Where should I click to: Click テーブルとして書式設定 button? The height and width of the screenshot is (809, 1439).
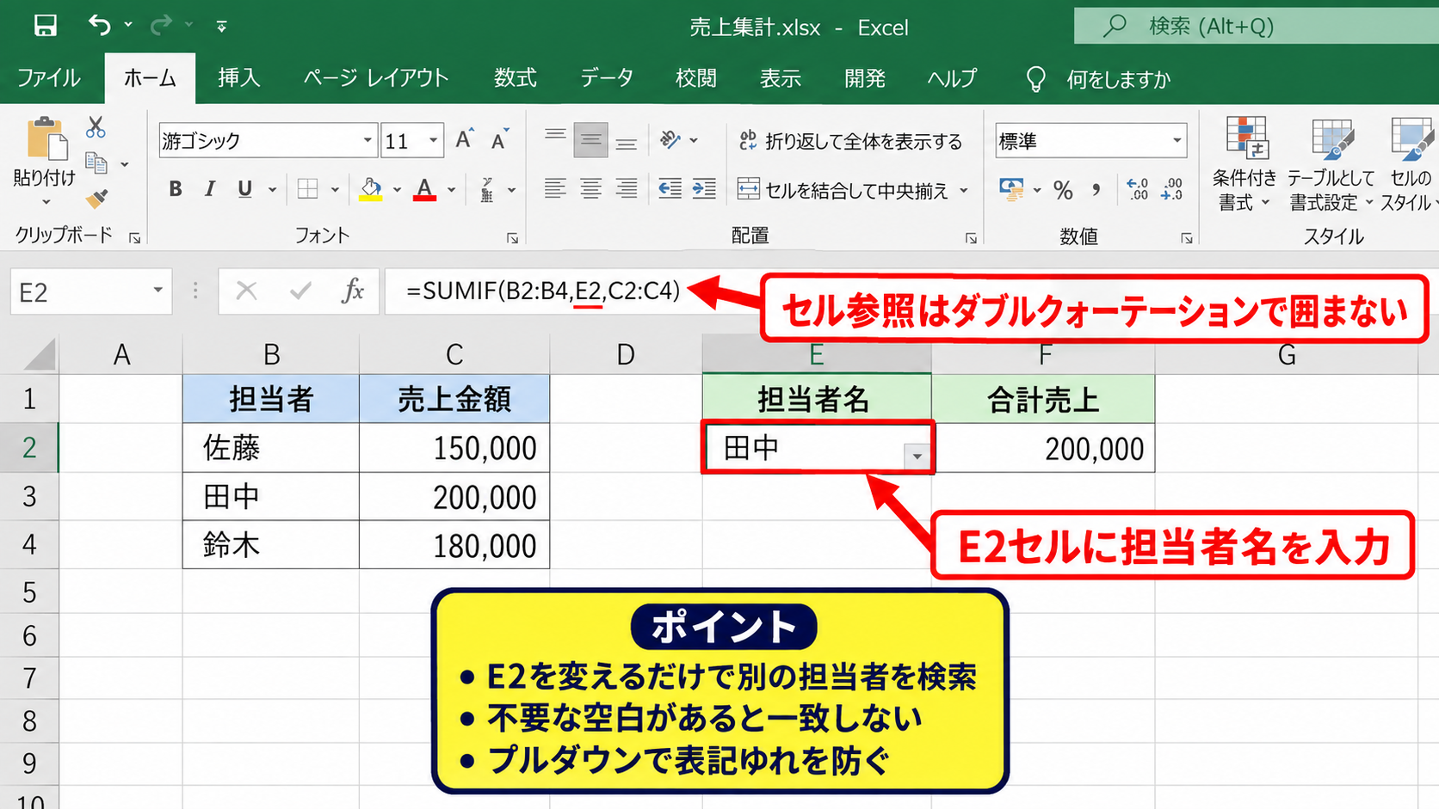pos(1331,165)
